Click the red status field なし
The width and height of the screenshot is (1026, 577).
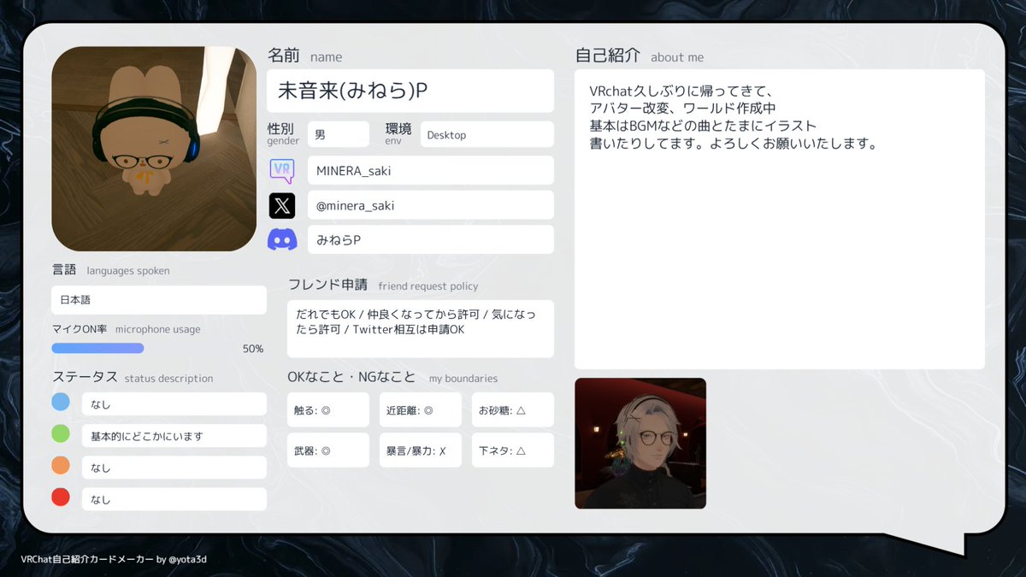click(x=174, y=499)
